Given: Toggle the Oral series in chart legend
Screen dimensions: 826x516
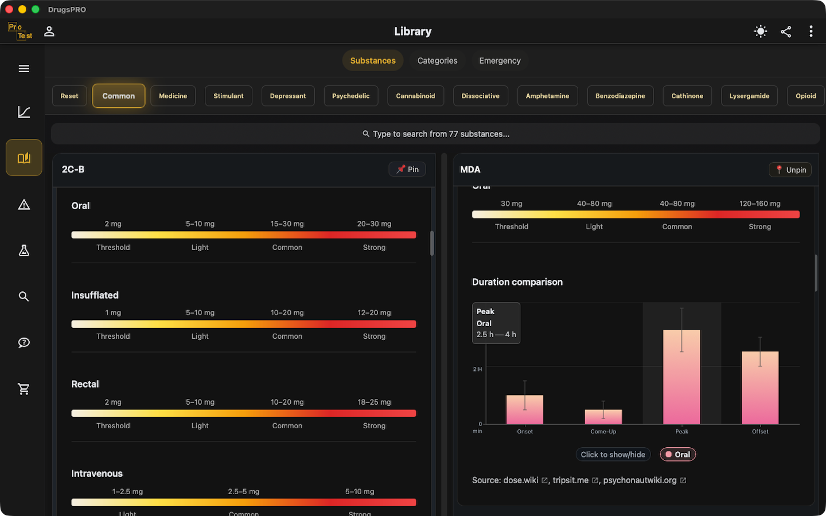Looking at the screenshot, I should [x=678, y=455].
